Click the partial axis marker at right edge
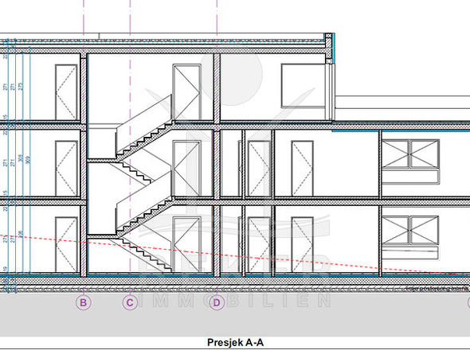Image resolution: width=470 pixels, height=350 pixels. [x=468, y=302]
